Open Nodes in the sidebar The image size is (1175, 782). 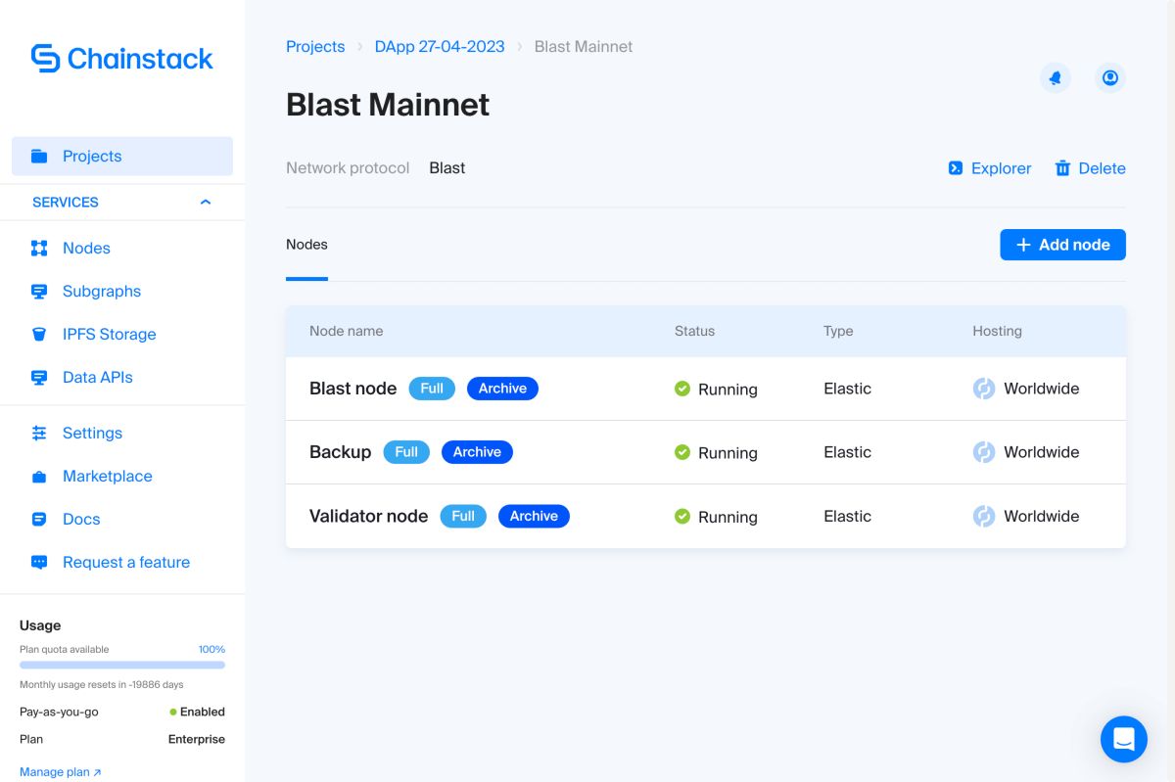coord(86,248)
